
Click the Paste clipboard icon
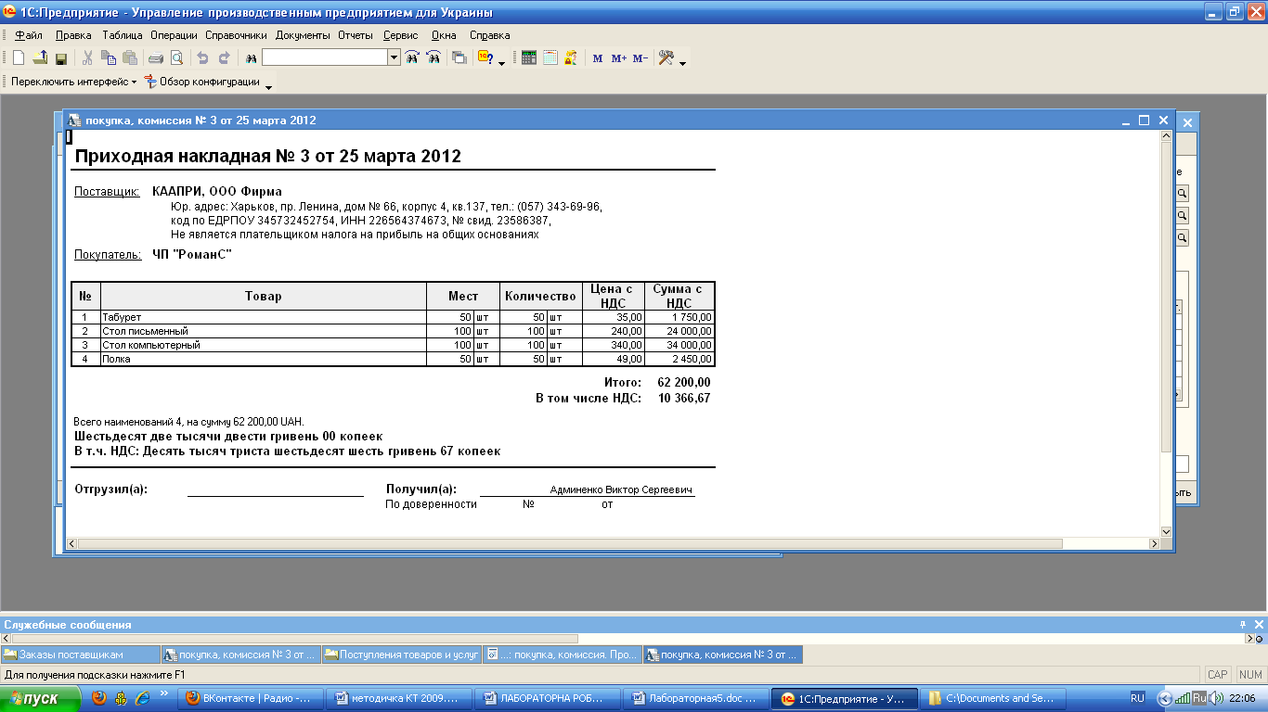click(x=130, y=57)
